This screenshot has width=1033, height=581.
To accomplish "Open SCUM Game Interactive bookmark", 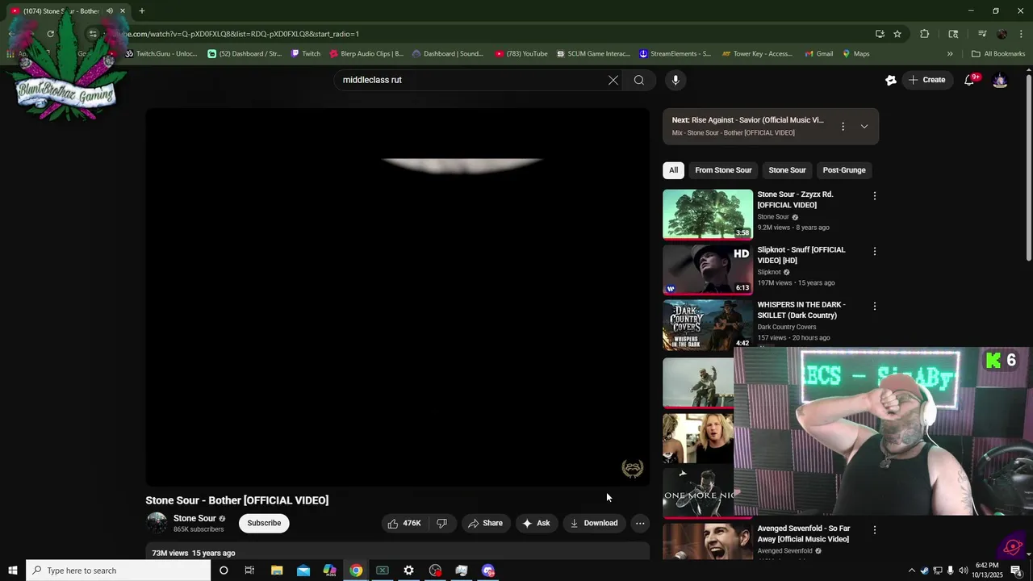I will pos(592,54).
